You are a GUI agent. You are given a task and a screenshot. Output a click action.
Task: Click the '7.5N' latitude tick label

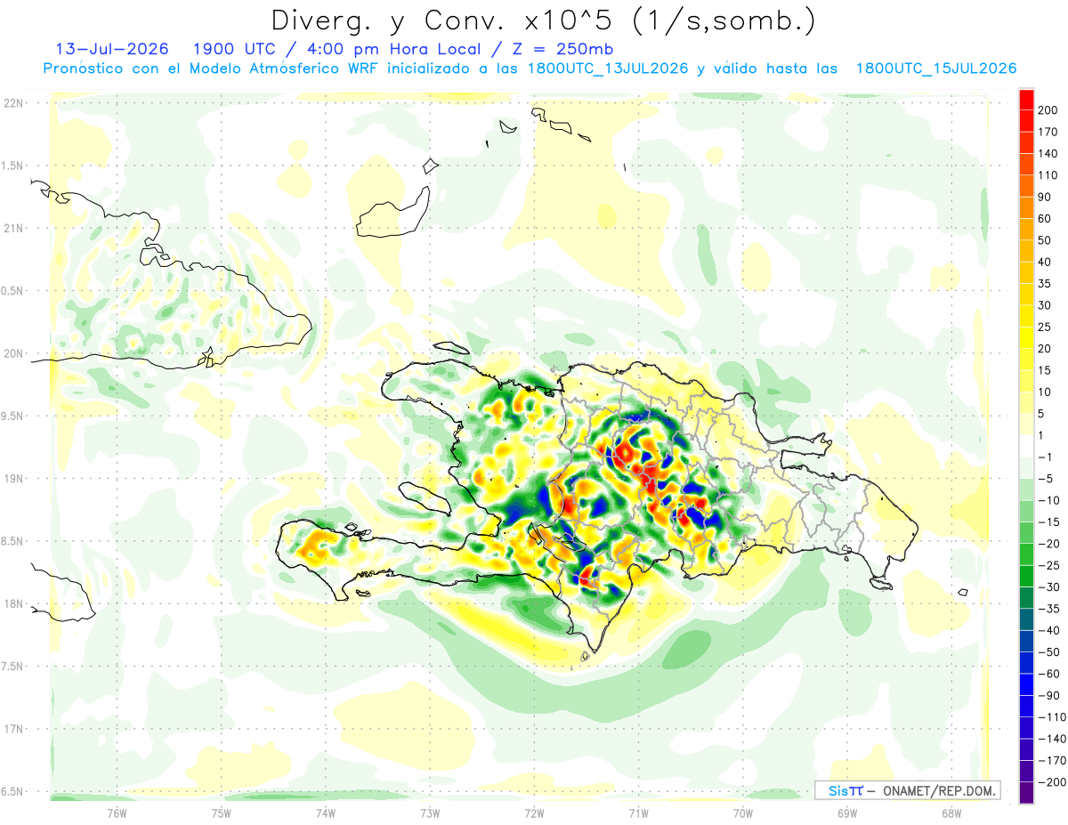click(x=12, y=666)
